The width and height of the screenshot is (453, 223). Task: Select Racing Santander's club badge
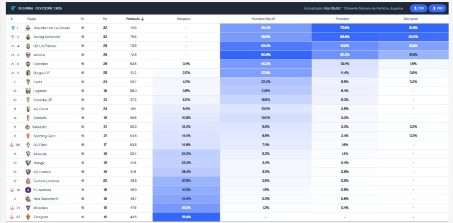[28, 37]
